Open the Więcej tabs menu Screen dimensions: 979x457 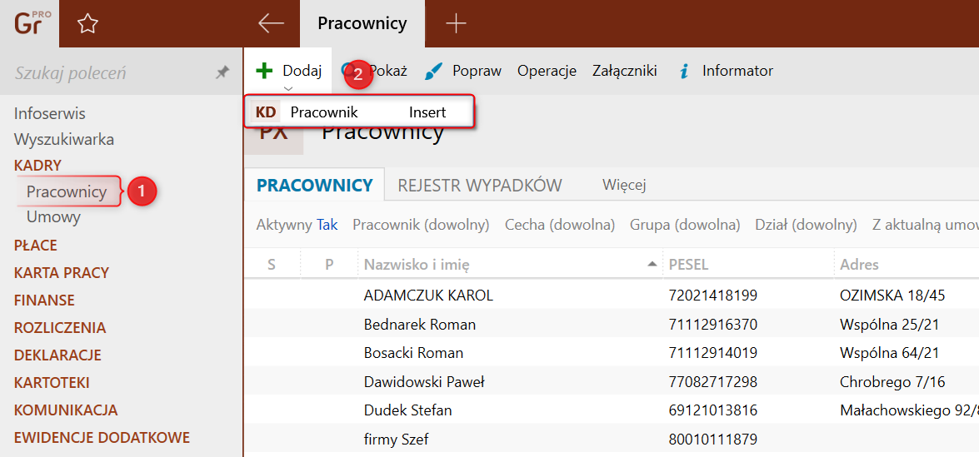coord(624,185)
